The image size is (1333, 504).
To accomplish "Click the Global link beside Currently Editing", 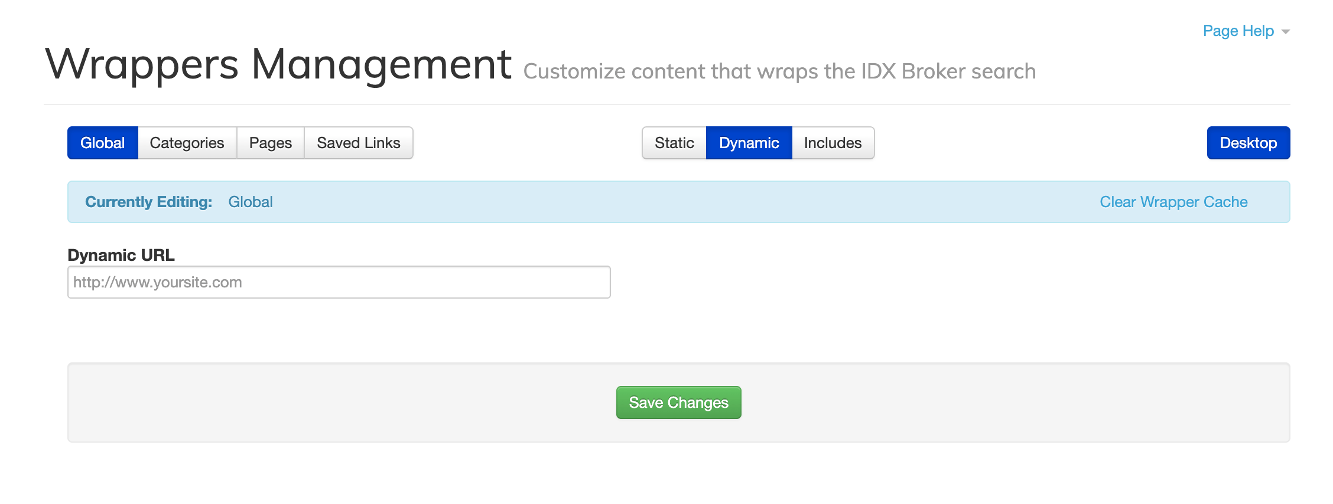I will 251,202.
